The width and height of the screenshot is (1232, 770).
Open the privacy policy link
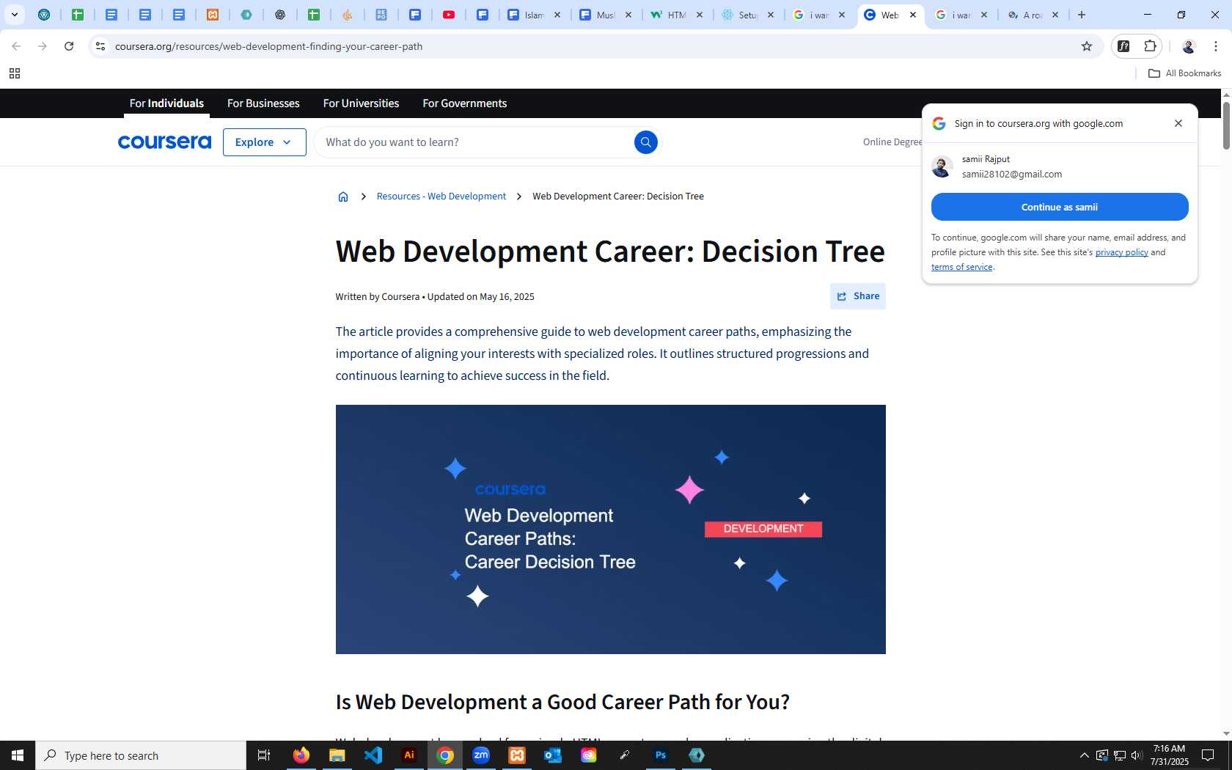tap(1121, 252)
